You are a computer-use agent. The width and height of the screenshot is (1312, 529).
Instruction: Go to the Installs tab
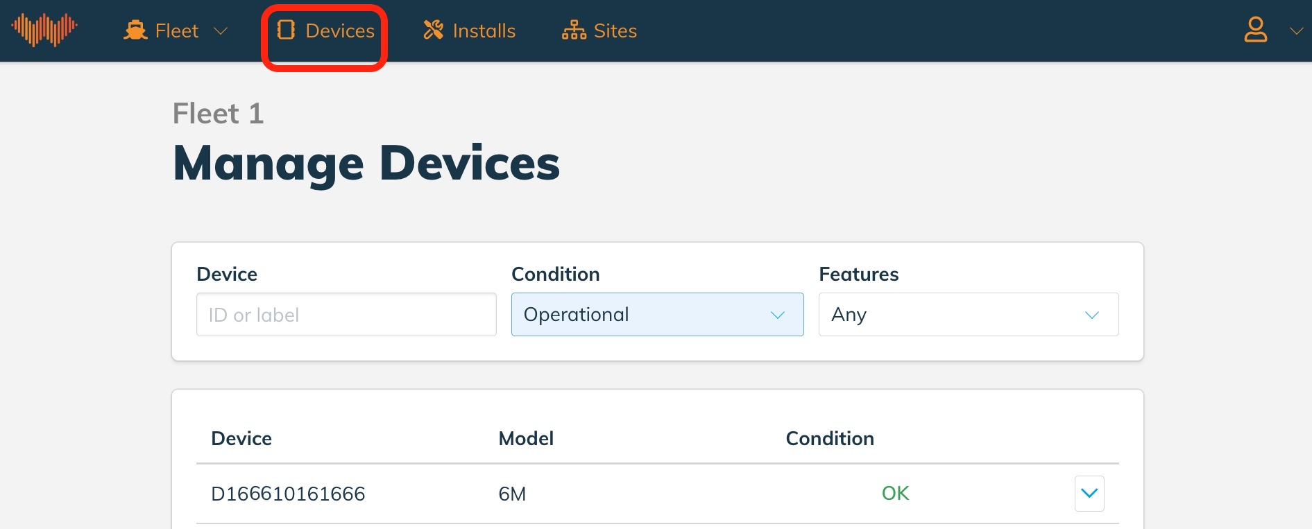(x=470, y=31)
